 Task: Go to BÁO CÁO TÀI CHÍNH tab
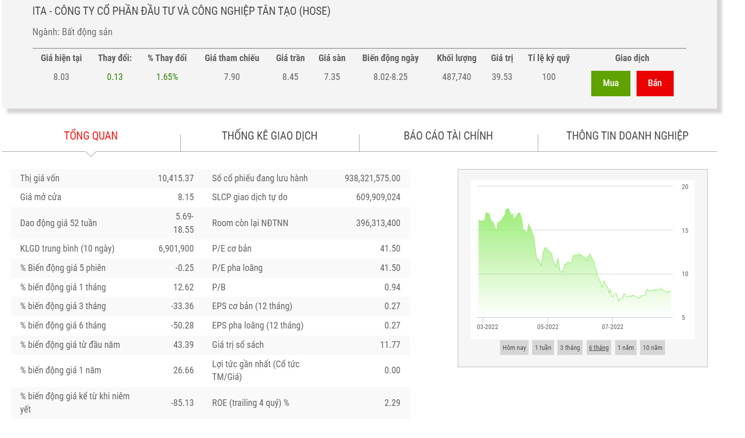point(448,135)
